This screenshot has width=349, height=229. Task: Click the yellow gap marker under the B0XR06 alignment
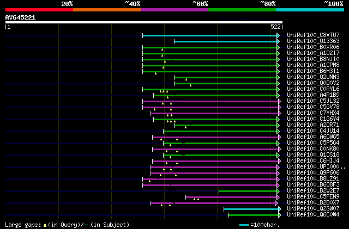pyautogui.click(x=163, y=49)
